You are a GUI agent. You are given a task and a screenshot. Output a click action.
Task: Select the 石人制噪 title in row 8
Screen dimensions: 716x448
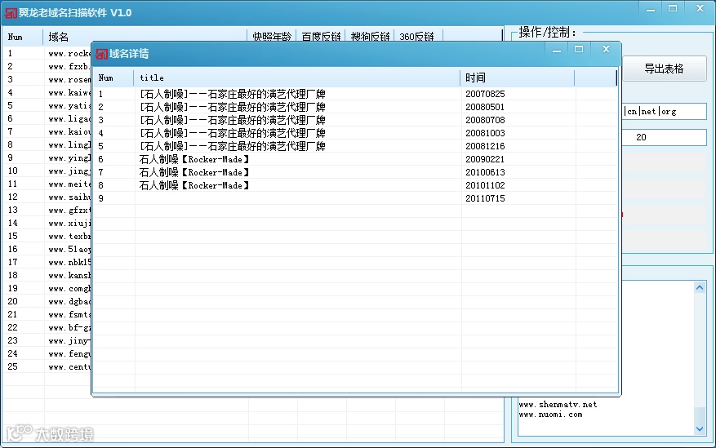click(194, 185)
